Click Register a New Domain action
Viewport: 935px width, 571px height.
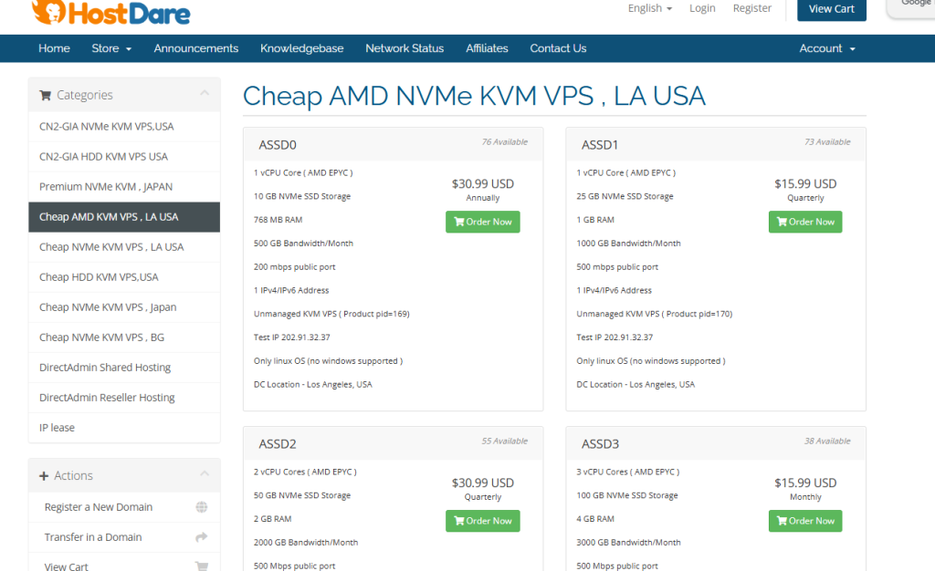pos(124,507)
